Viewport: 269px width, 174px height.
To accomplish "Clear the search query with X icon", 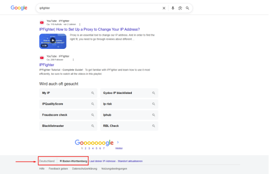I will click(164, 8).
